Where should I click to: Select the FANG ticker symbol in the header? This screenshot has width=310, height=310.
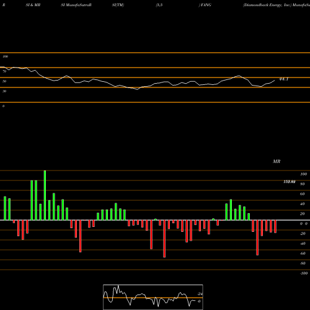206,5
